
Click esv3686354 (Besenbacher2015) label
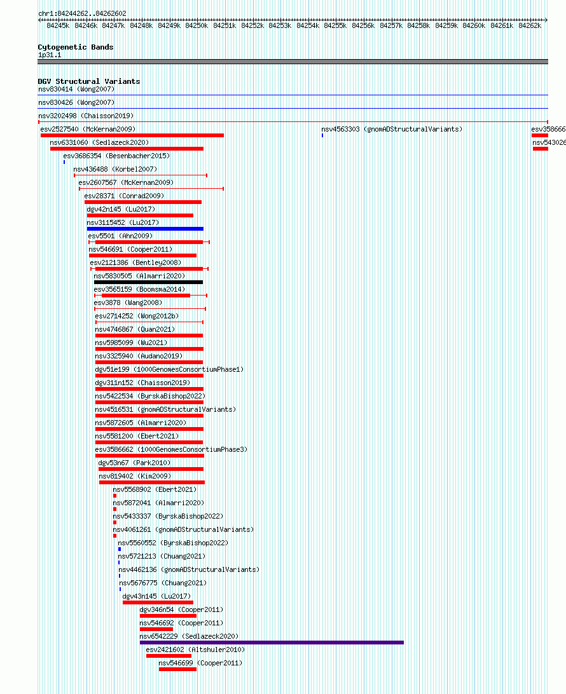116,156
